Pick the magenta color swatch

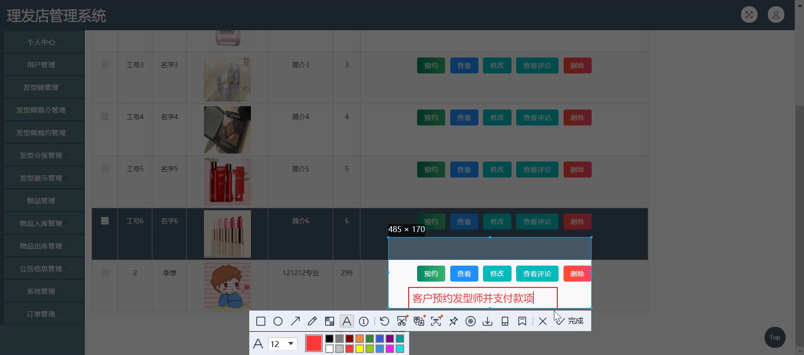pyautogui.click(x=390, y=349)
